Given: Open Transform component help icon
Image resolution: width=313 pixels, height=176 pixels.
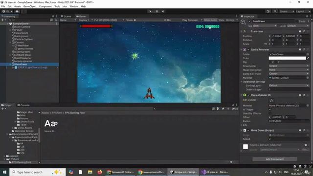Looking at the screenshot, I should (300, 31).
